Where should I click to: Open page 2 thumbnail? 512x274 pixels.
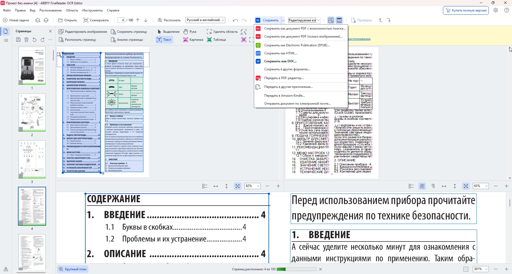click(x=32, y=112)
